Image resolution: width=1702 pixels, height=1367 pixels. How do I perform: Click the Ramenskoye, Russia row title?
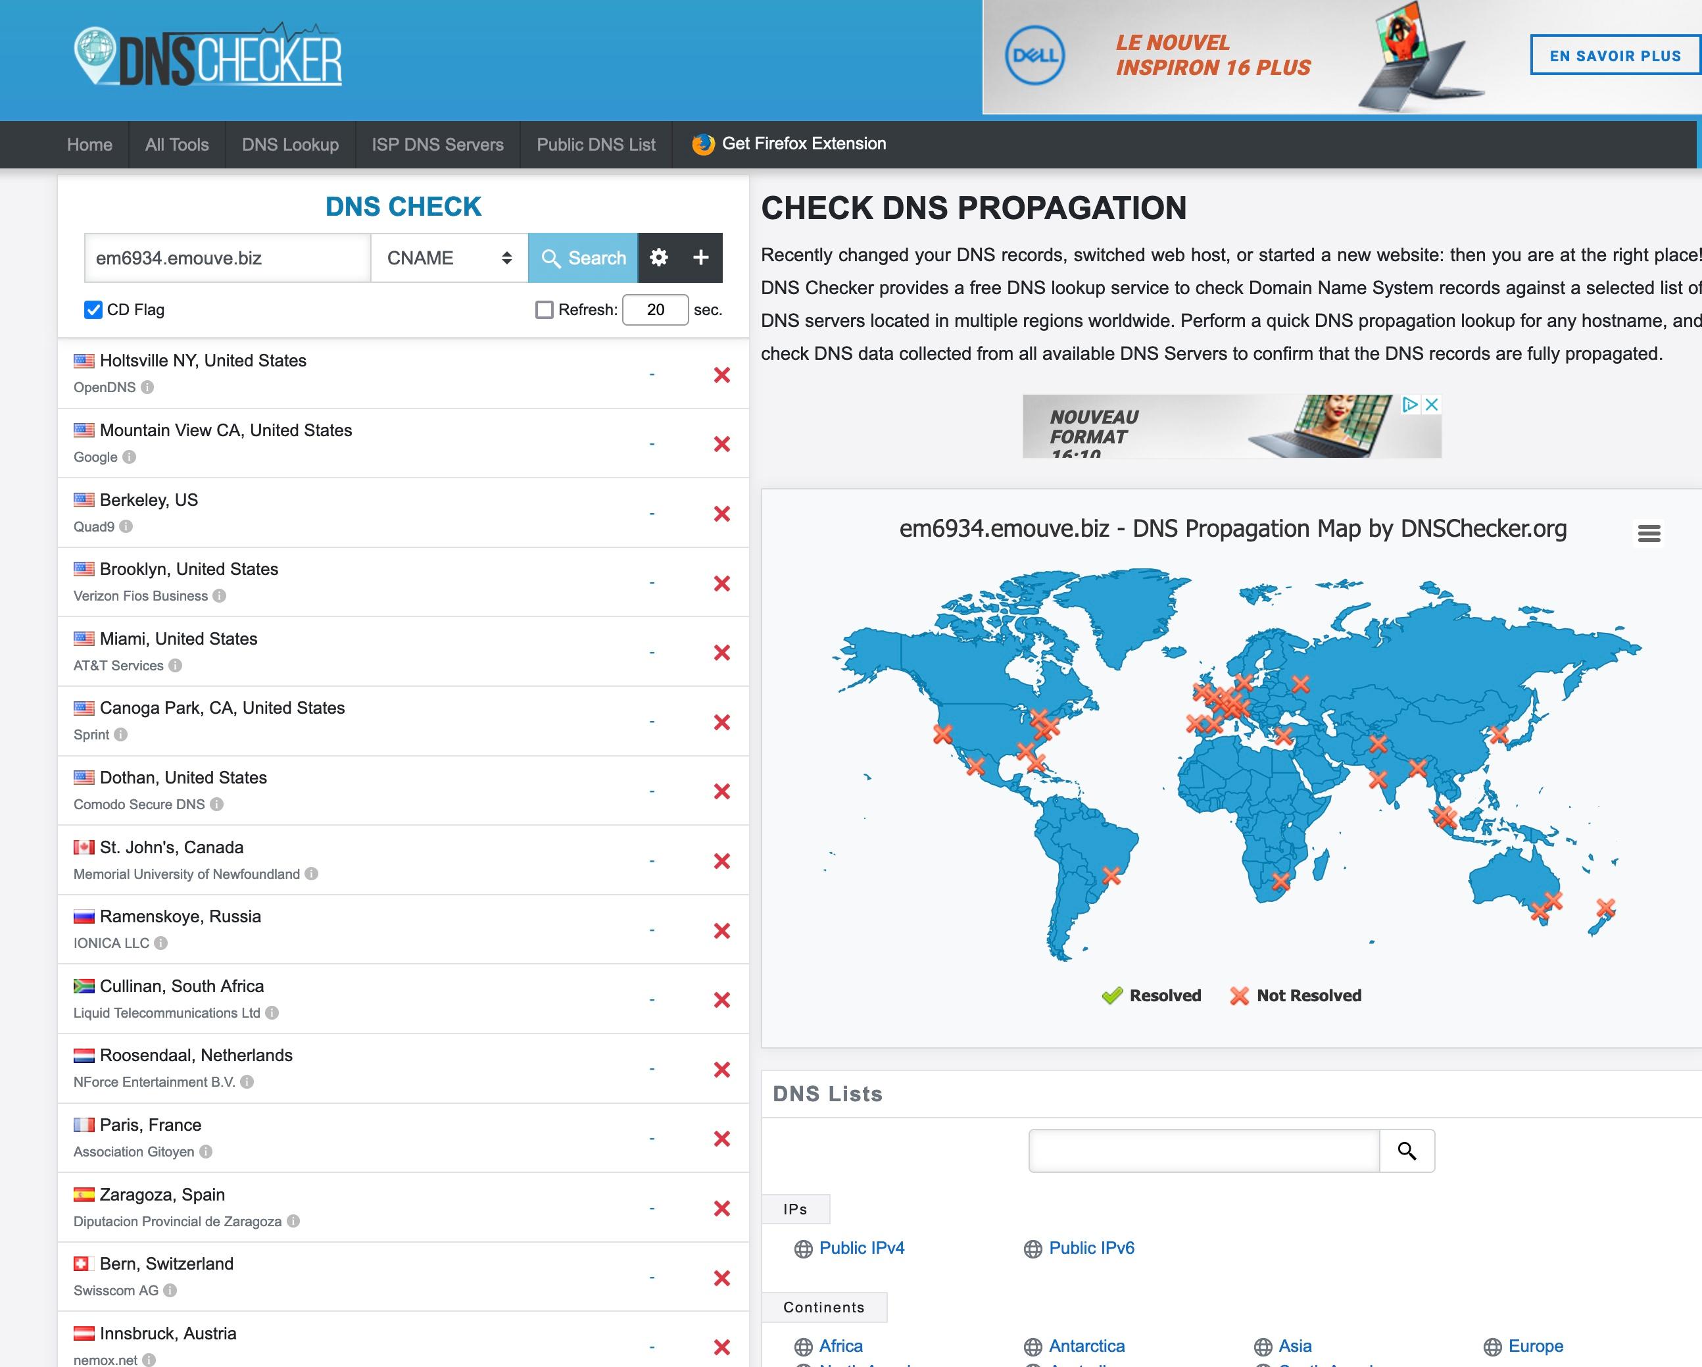click(180, 916)
